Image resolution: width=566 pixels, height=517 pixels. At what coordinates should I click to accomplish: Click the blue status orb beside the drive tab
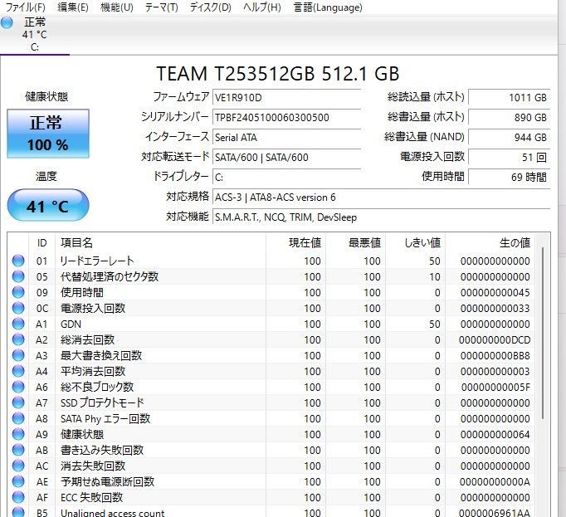coord(7,22)
